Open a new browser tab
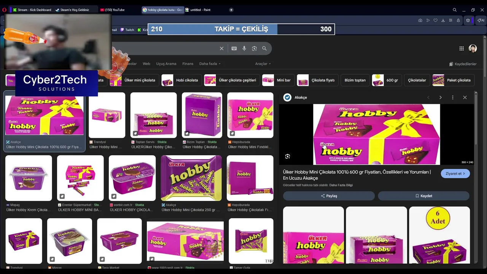This screenshot has height=274, width=487. pyautogui.click(x=231, y=10)
